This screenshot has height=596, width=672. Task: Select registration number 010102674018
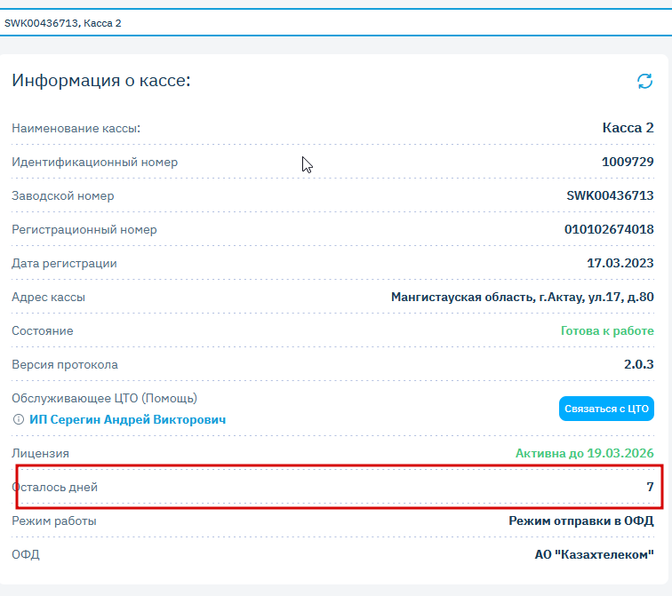coord(609,229)
